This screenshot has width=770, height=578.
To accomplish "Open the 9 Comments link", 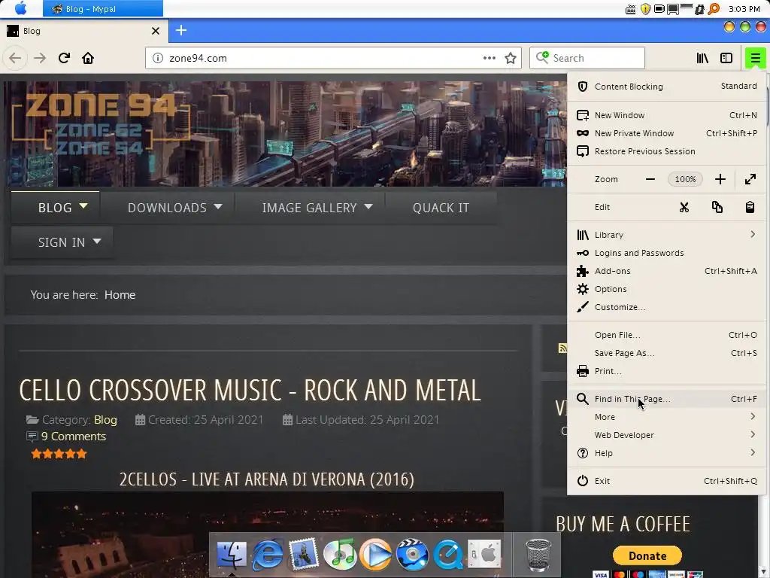I will click(74, 437).
